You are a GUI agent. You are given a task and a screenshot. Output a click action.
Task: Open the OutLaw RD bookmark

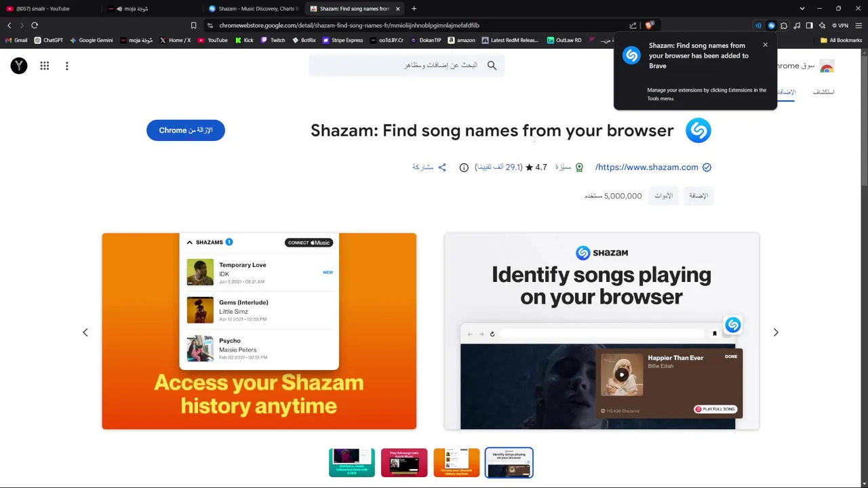(x=564, y=40)
